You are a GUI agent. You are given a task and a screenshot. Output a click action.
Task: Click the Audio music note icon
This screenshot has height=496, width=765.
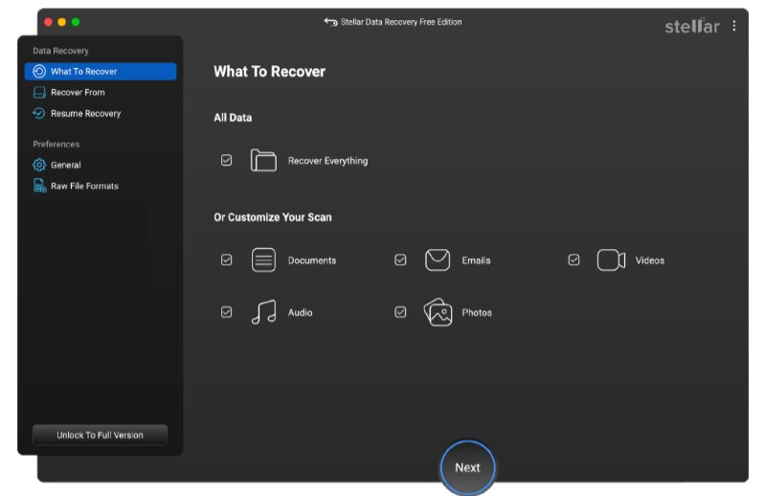(x=263, y=312)
